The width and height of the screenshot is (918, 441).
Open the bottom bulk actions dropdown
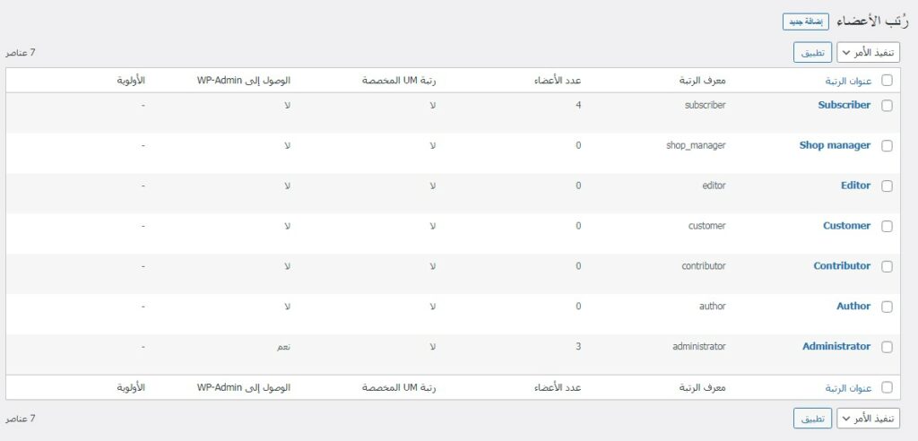(x=868, y=419)
